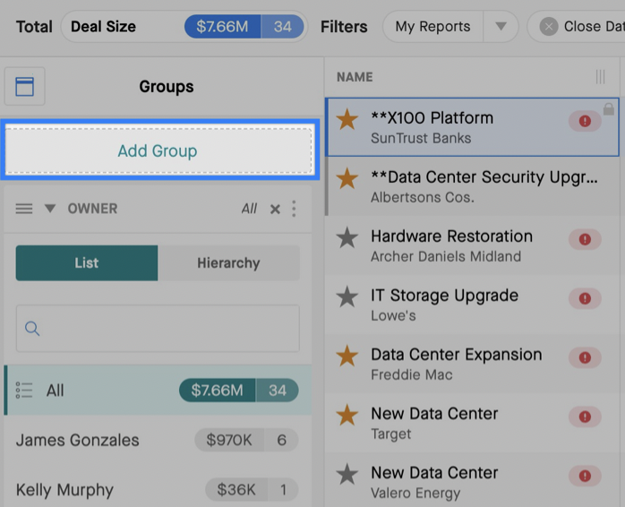625x507 pixels.
Task: Open the Data Center Expansion deal
Action: pos(457,355)
